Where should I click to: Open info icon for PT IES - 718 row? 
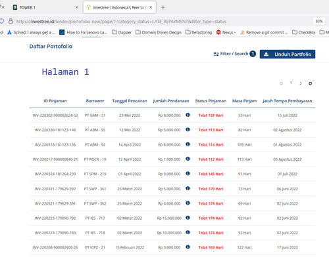click(188, 232)
